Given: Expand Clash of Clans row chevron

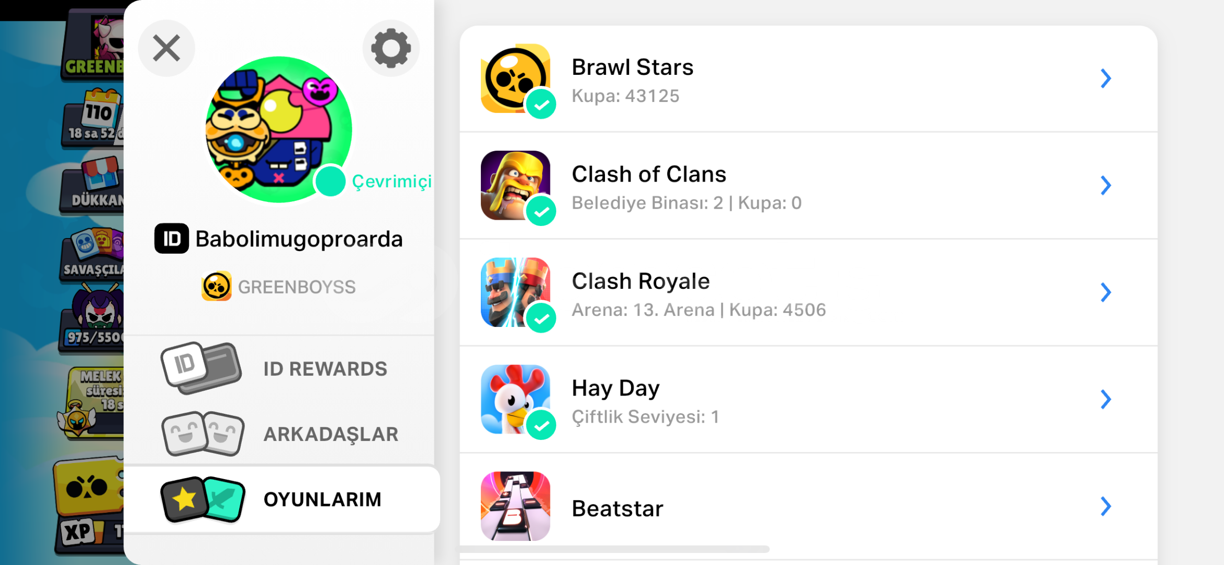Looking at the screenshot, I should tap(1105, 185).
